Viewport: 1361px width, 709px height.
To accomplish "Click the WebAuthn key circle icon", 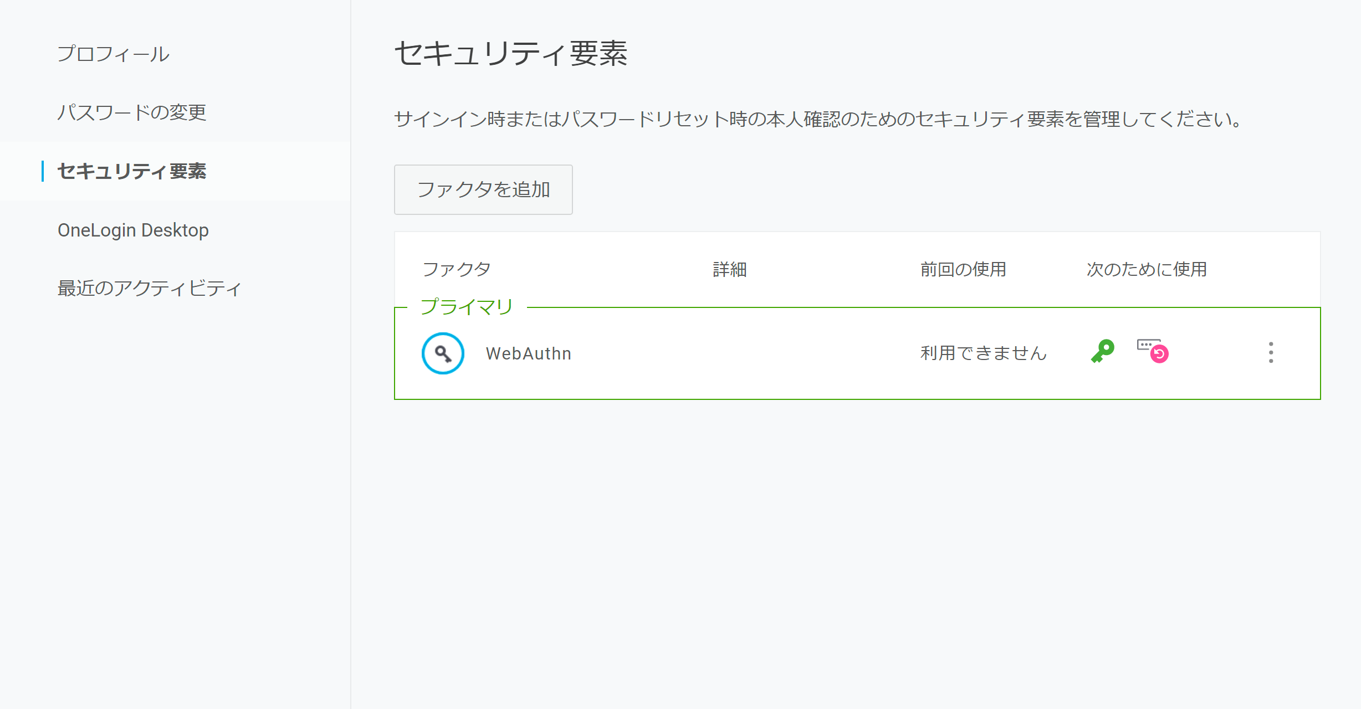I will pyautogui.click(x=443, y=353).
